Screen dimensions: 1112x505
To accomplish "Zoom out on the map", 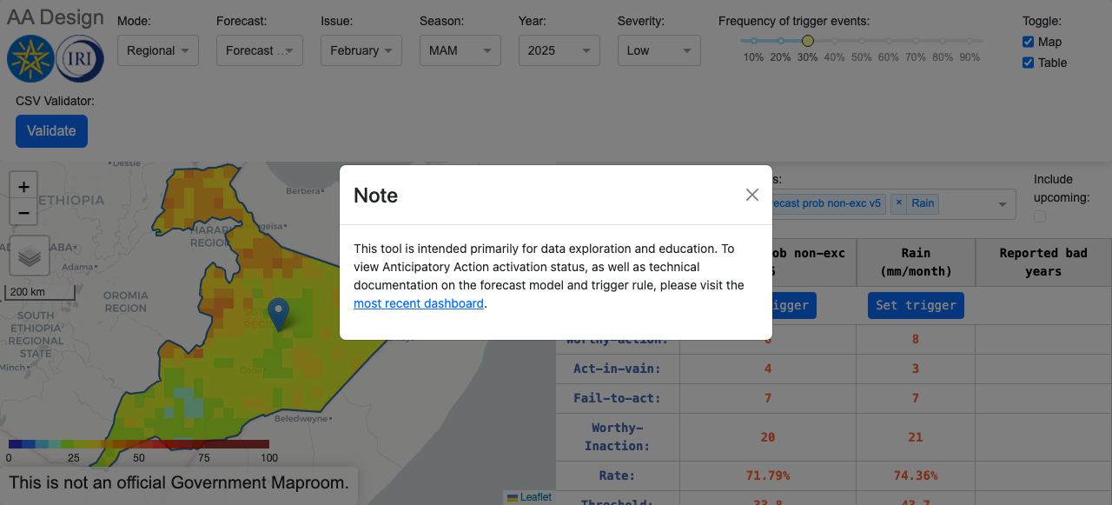I will pos(23,213).
